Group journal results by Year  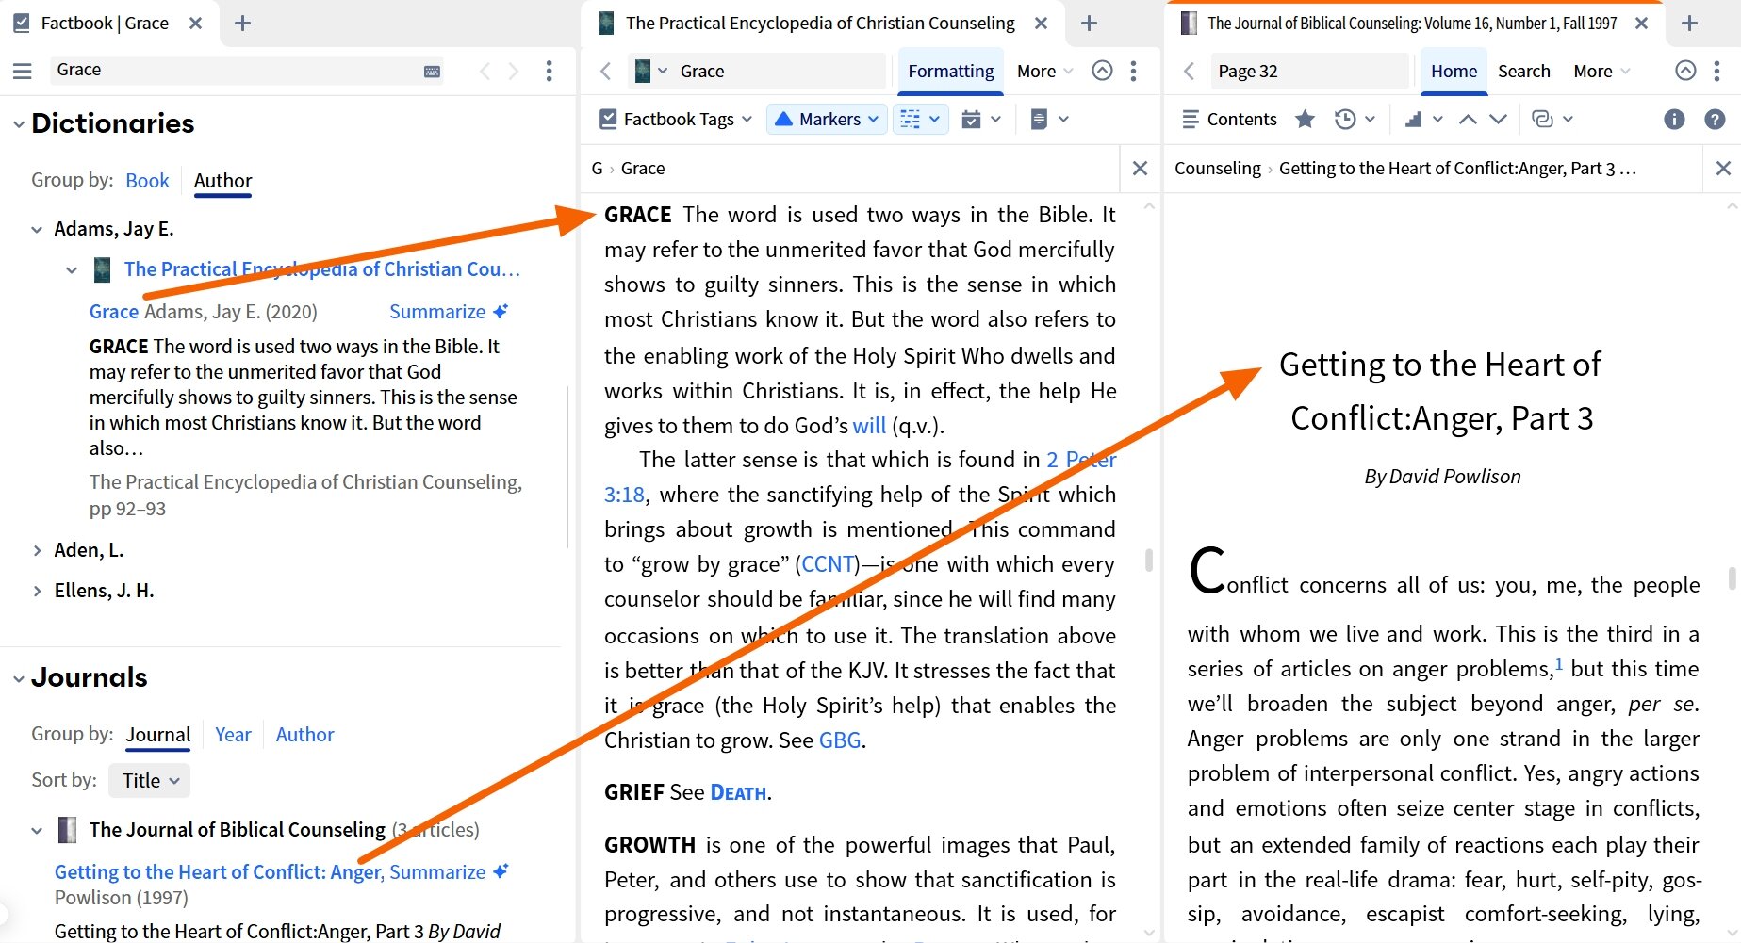(233, 734)
